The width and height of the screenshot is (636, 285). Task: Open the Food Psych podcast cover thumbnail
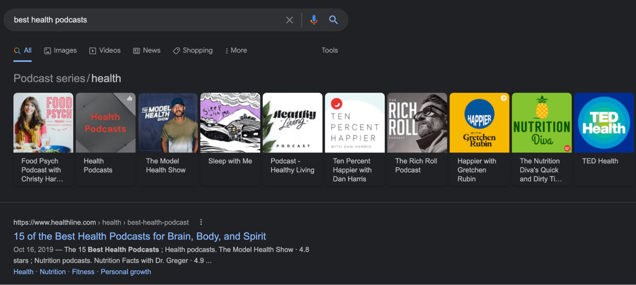(x=43, y=123)
